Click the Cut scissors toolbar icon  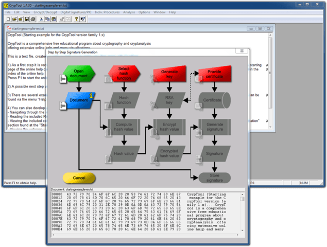point(41,19)
